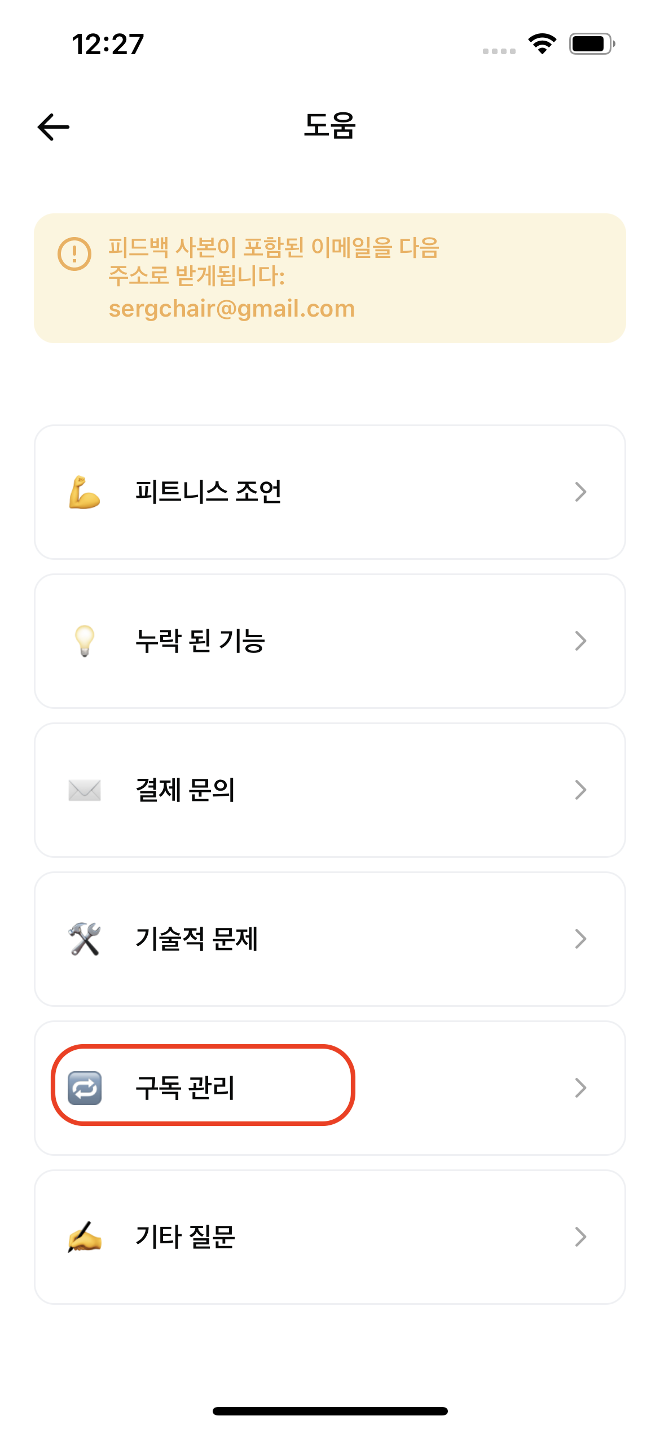Tap the repeat arrows subscription icon

click(x=85, y=1088)
